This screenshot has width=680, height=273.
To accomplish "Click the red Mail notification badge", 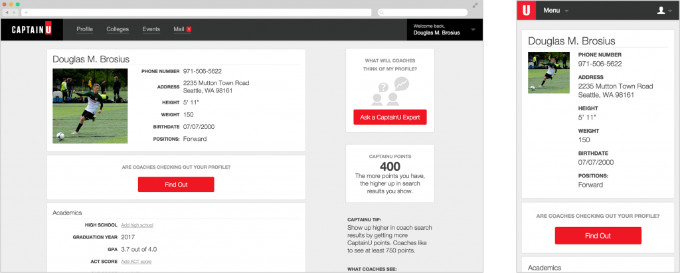I will point(189,29).
